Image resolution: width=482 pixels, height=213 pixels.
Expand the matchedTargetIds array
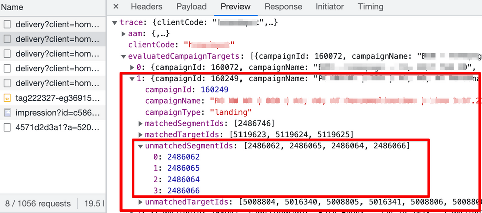point(141,135)
